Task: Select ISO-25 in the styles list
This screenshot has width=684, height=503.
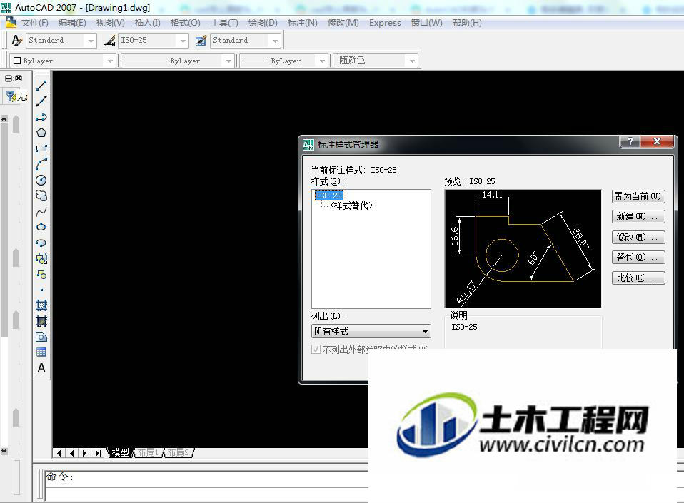Action: (329, 195)
